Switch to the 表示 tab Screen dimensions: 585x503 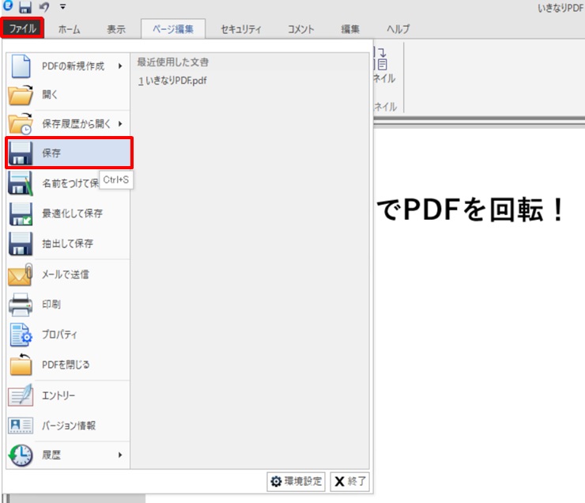[116, 29]
